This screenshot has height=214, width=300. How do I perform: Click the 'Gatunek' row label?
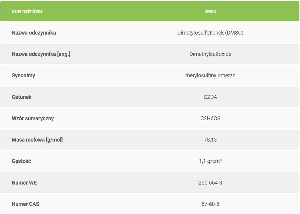[x=22, y=97]
